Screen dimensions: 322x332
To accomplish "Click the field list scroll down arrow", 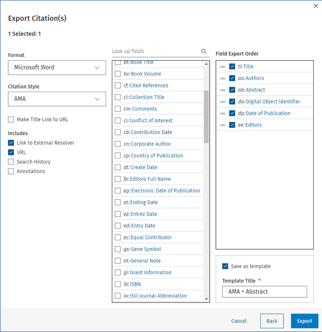I will tap(207, 299).
